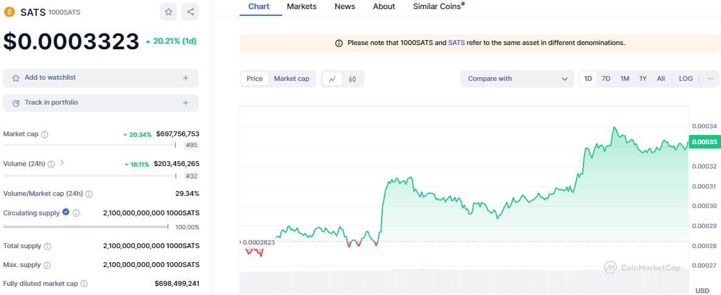
Task: Select the Market cap chart toggle
Action: (291, 78)
